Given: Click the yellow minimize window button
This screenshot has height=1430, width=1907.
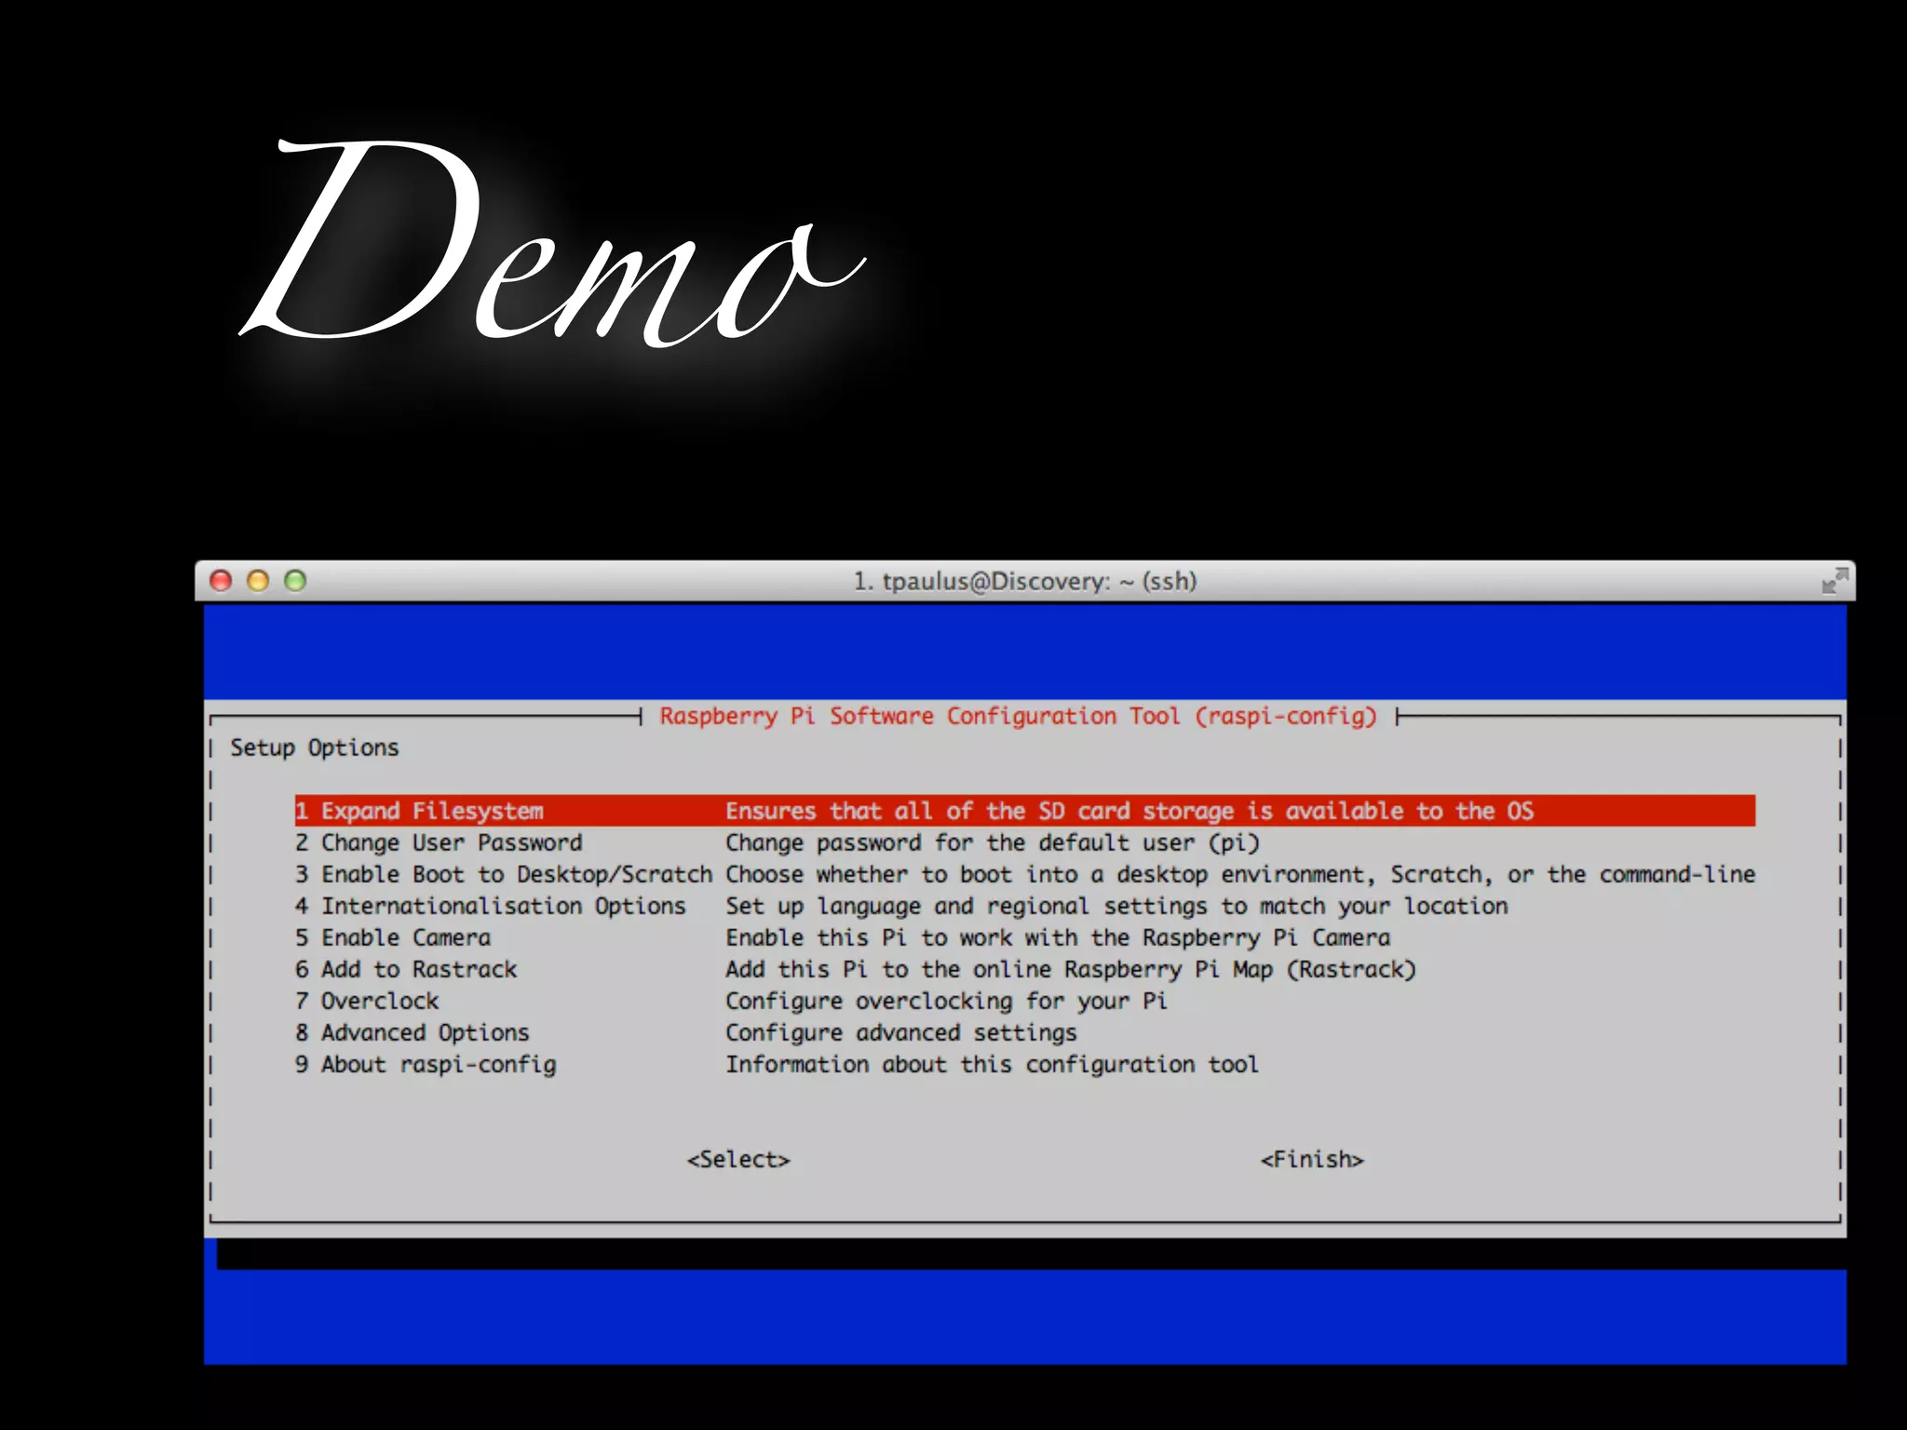Looking at the screenshot, I should coord(258,581).
